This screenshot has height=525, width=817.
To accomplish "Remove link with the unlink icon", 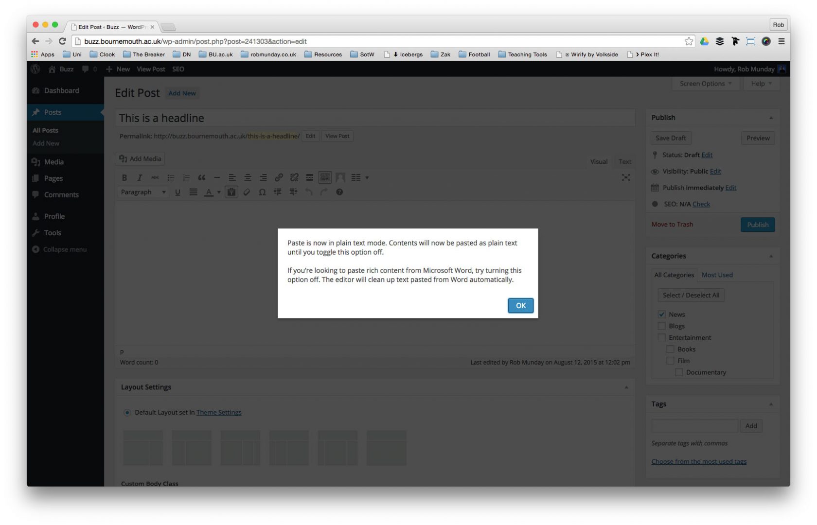I will 294,177.
